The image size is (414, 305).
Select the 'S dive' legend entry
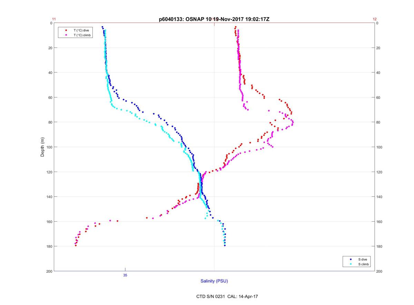tap(363, 259)
